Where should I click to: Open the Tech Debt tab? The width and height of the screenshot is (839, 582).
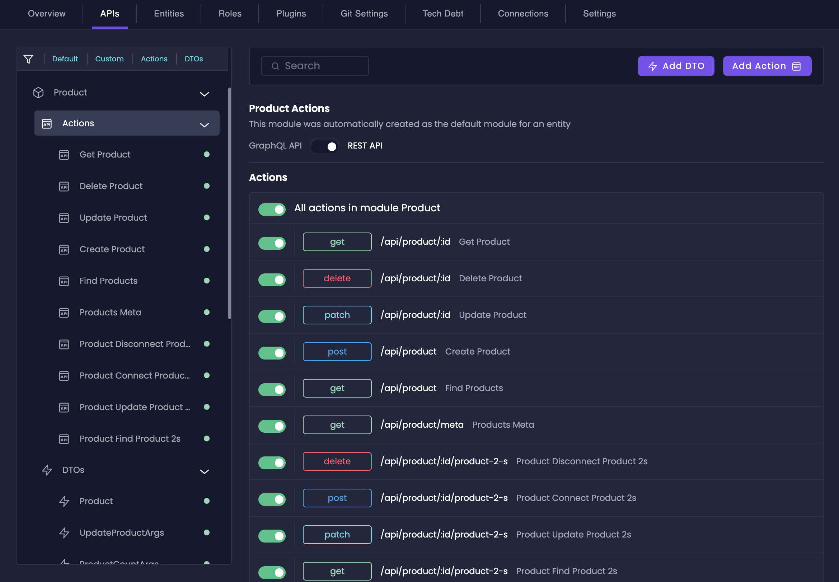tap(443, 14)
